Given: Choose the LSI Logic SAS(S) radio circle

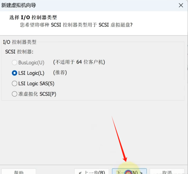Looking at the screenshot, I should click(15, 84).
